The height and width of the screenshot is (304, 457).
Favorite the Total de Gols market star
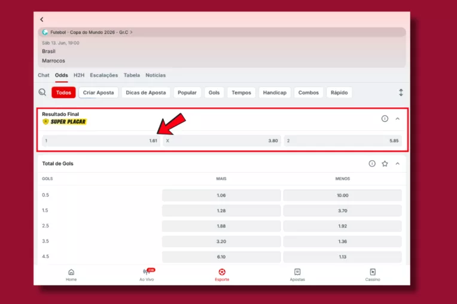(385, 164)
